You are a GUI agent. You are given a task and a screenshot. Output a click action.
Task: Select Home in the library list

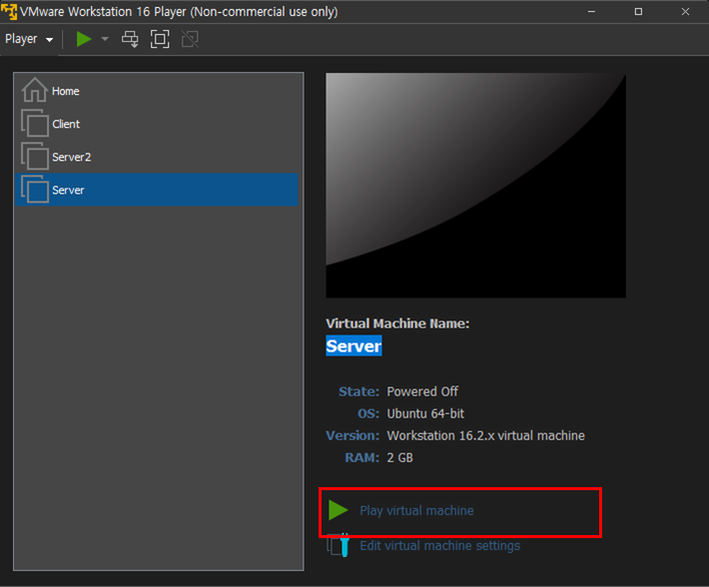tap(157, 91)
